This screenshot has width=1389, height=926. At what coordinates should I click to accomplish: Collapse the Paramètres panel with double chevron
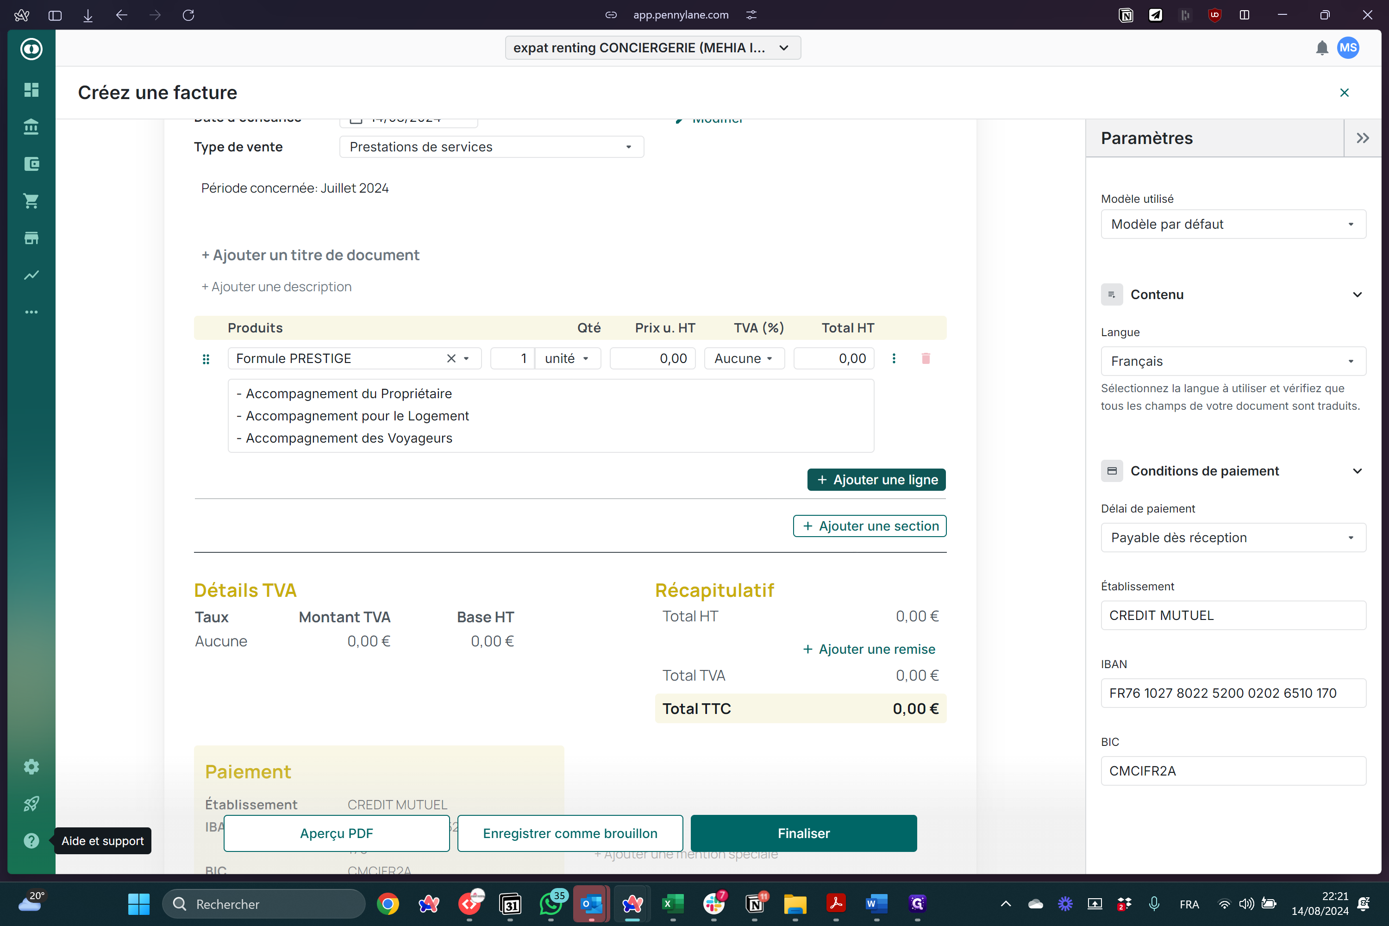(x=1363, y=138)
